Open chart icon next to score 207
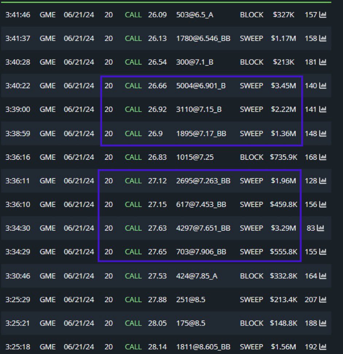 pos(323,300)
